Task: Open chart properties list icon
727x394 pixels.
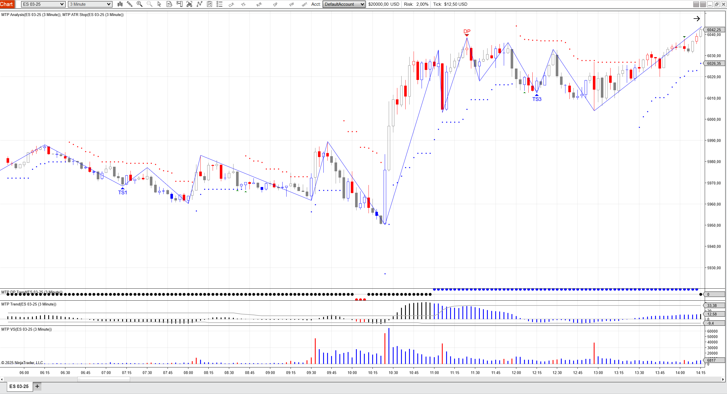Action: [219, 4]
